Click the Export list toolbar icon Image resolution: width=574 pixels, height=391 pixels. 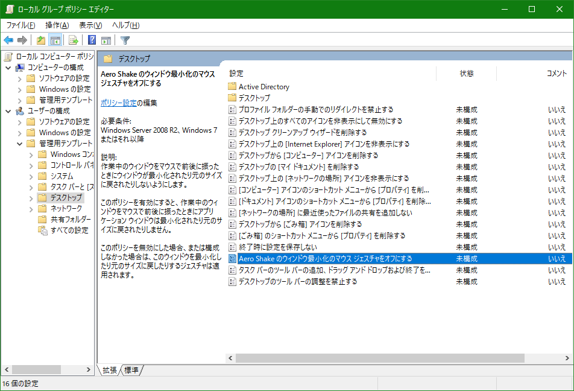click(73, 40)
